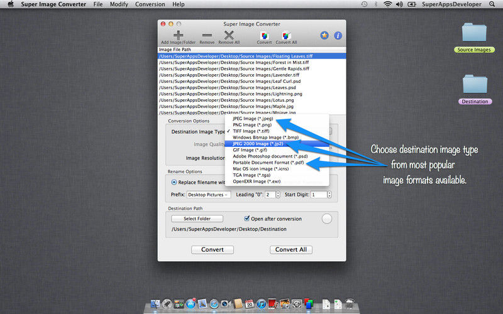Open iPhoto in the dock
This screenshot has height=314, width=503.
pyautogui.click(x=285, y=304)
